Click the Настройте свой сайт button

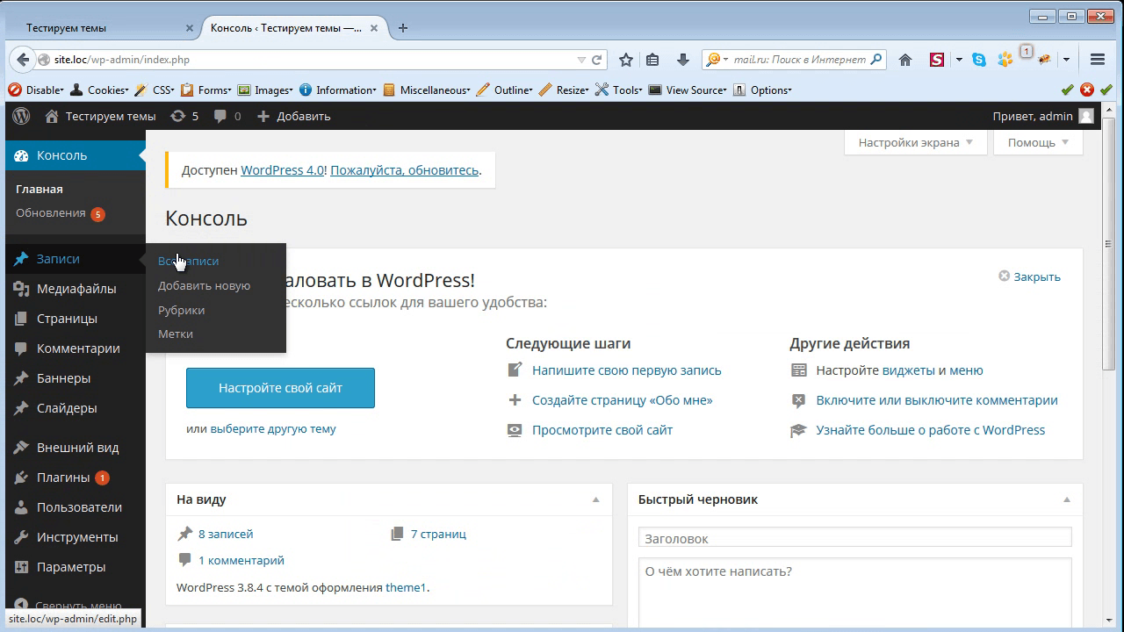point(280,388)
